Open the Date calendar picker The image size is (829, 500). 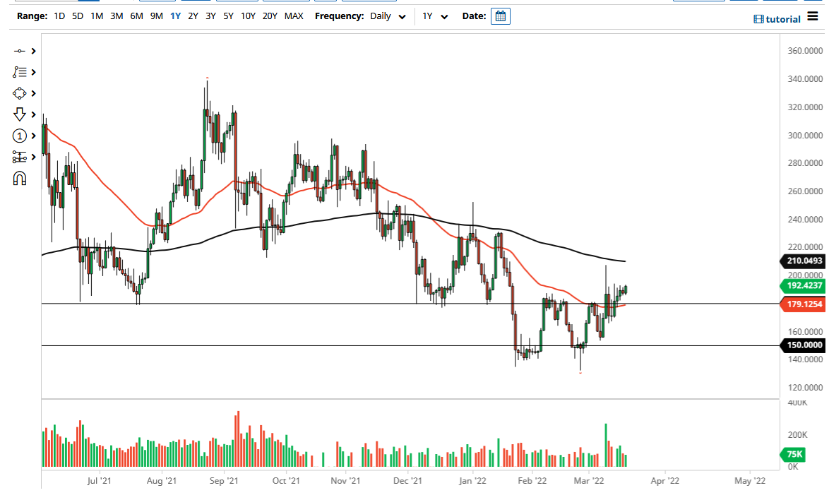click(x=500, y=16)
